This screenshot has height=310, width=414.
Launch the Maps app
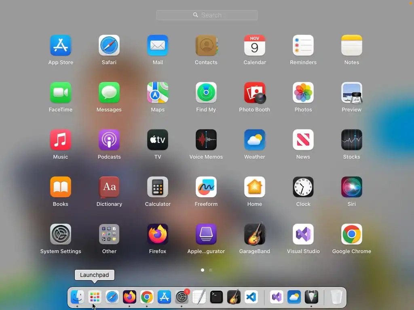click(158, 92)
